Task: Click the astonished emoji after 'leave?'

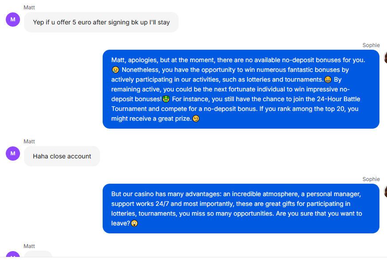Action: coord(134,223)
